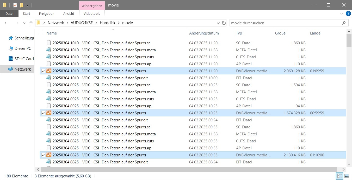Screen dimensions: 352x180
Task: Uncheck the 0925 CSI .ts file checkbox
Action: click(x=43, y=113)
